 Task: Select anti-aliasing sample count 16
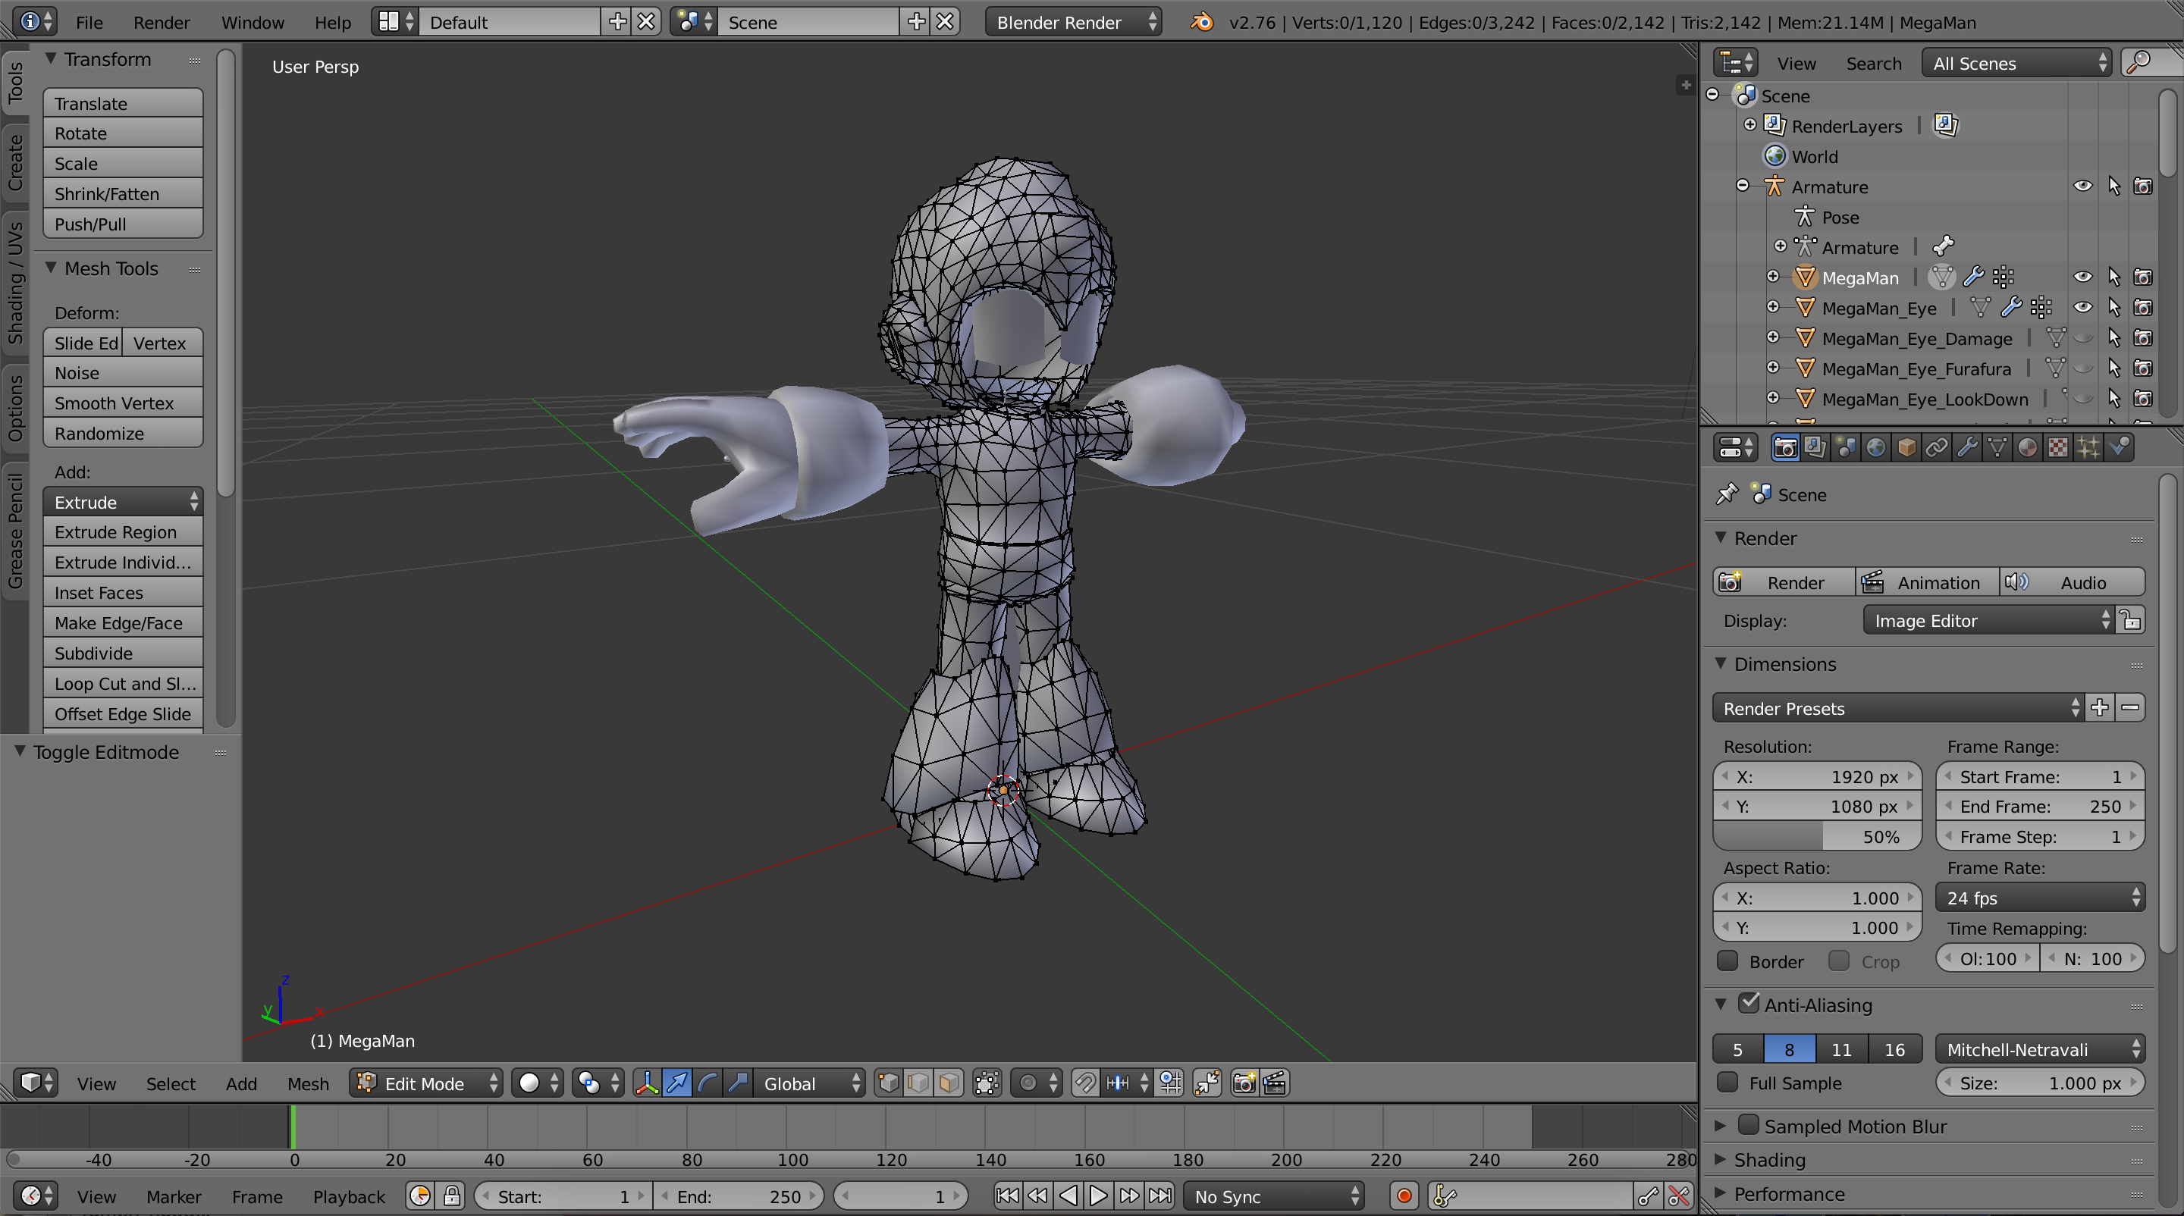point(1895,1049)
